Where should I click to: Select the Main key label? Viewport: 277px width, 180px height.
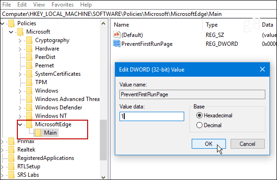(x=50, y=133)
